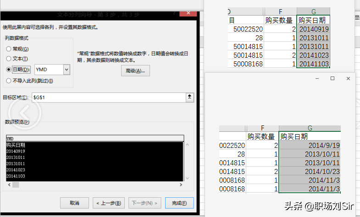The image size is (360, 217).
Task: Click cell 50022520 in top spreadsheet
Action: coord(246,29)
